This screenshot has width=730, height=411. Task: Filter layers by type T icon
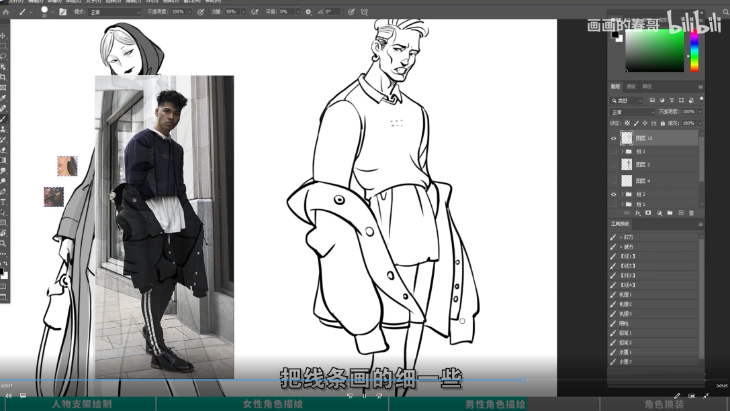pyautogui.click(x=672, y=101)
